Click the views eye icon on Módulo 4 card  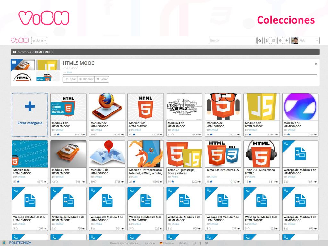click(x=200, y=135)
